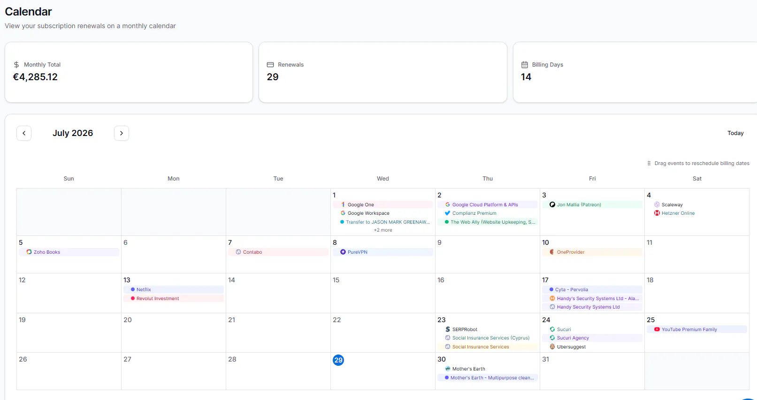Image resolution: width=757 pixels, height=400 pixels.
Task: Click the Google Workspace logo icon
Action: 343,213
